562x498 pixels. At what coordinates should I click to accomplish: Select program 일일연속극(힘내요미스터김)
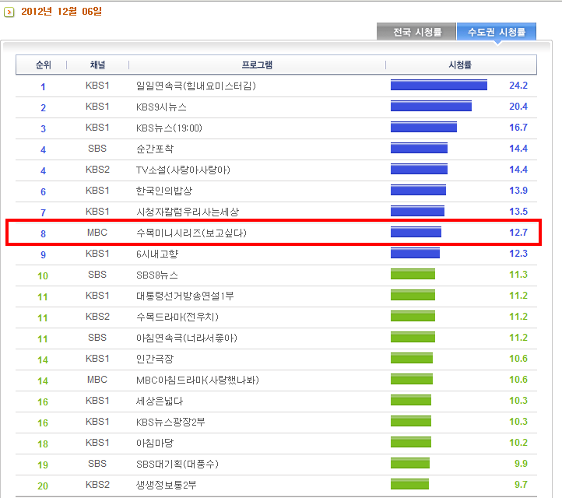[195, 86]
